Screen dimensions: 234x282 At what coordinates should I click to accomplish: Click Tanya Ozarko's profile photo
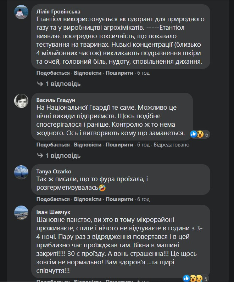(21, 172)
